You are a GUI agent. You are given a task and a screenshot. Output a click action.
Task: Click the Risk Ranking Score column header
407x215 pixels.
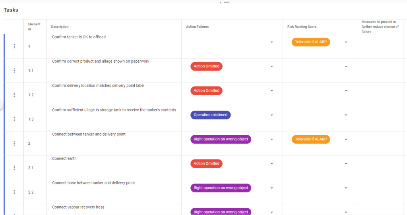(x=302, y=27)
